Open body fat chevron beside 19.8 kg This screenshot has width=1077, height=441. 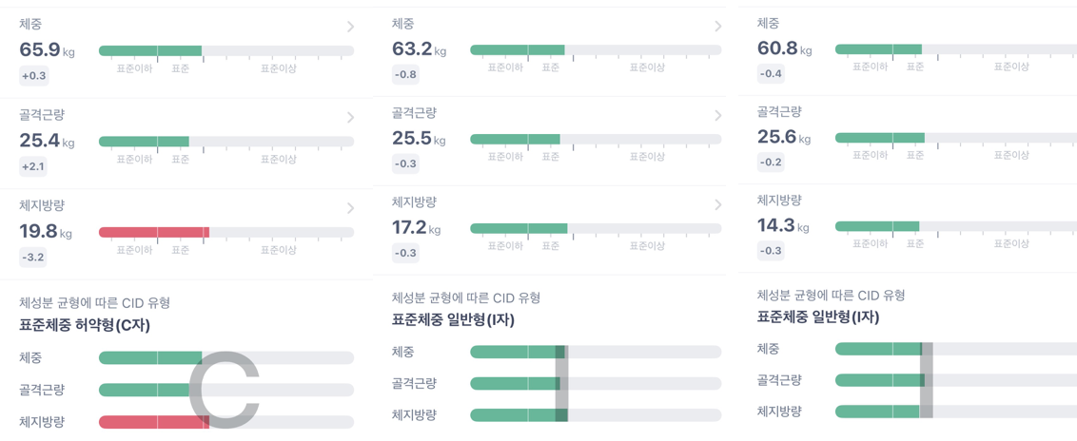(x=350, y=208)
